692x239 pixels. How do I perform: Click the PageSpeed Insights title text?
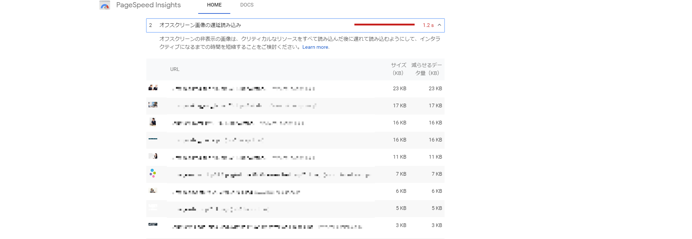(x=148, y=5)
